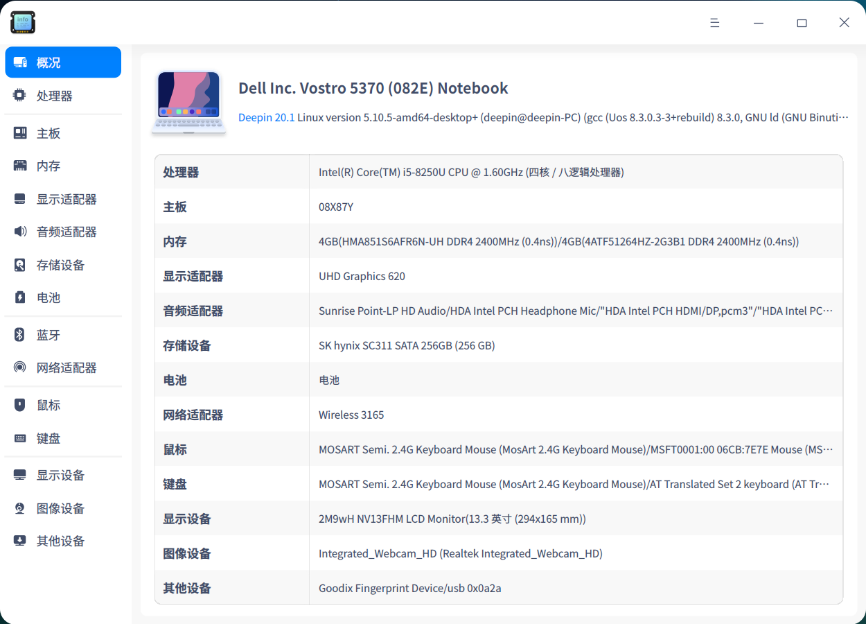Click the 2M9wH NV13FHM LCD Monitor value

coord(452,519)
